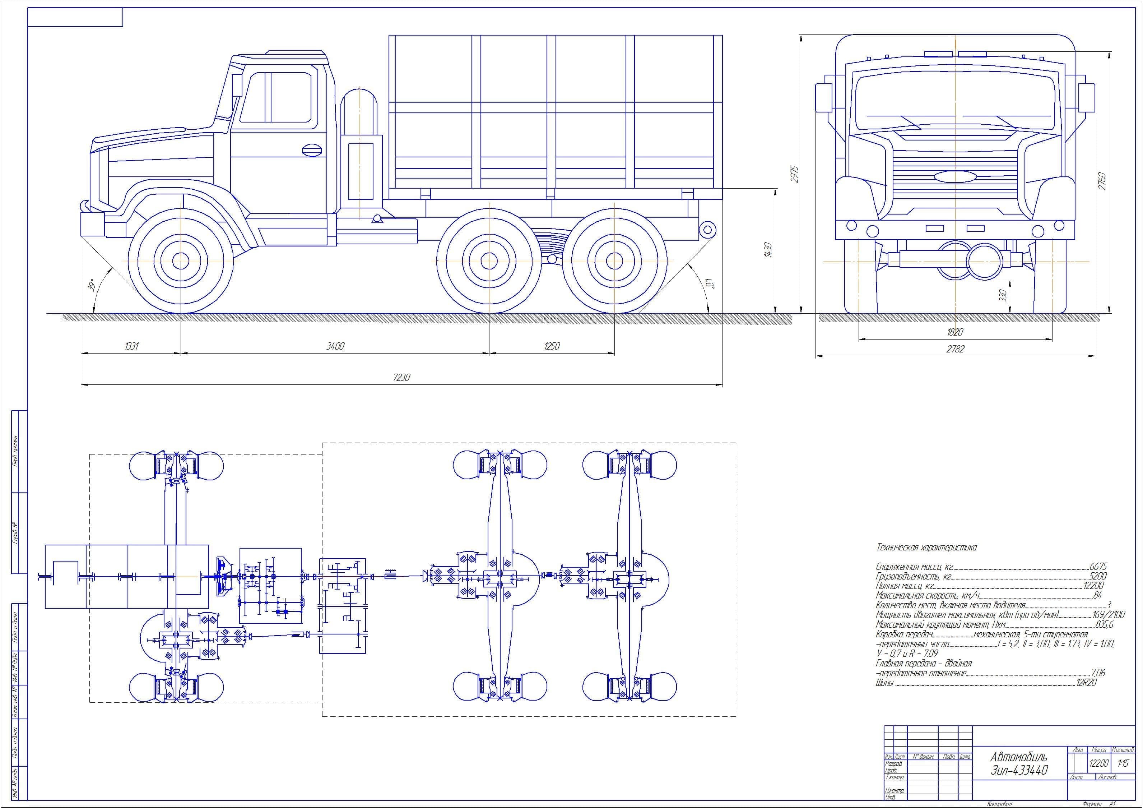Click the 1331 front overhang dimension

(131, 346)
